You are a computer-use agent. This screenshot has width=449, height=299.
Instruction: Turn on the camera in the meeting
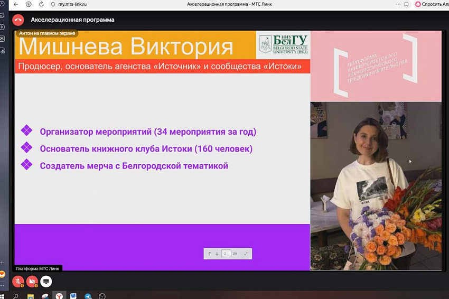32,281
